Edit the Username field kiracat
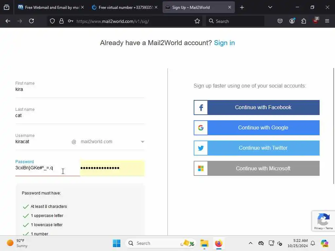335x251 pixels. [43, 142]
